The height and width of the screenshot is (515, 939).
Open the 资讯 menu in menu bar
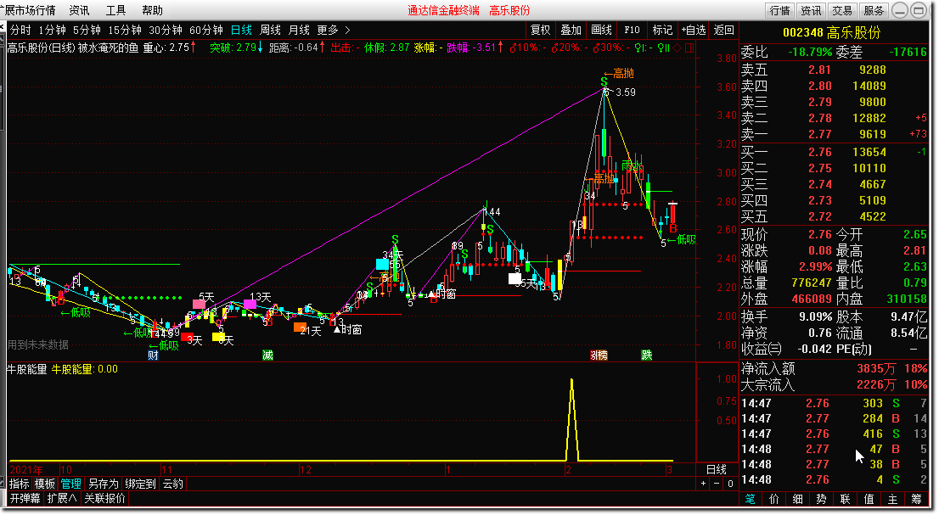[79, 10]
